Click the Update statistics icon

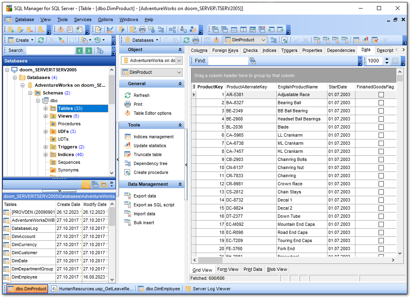pyautogui.click(x=128, y=146)
